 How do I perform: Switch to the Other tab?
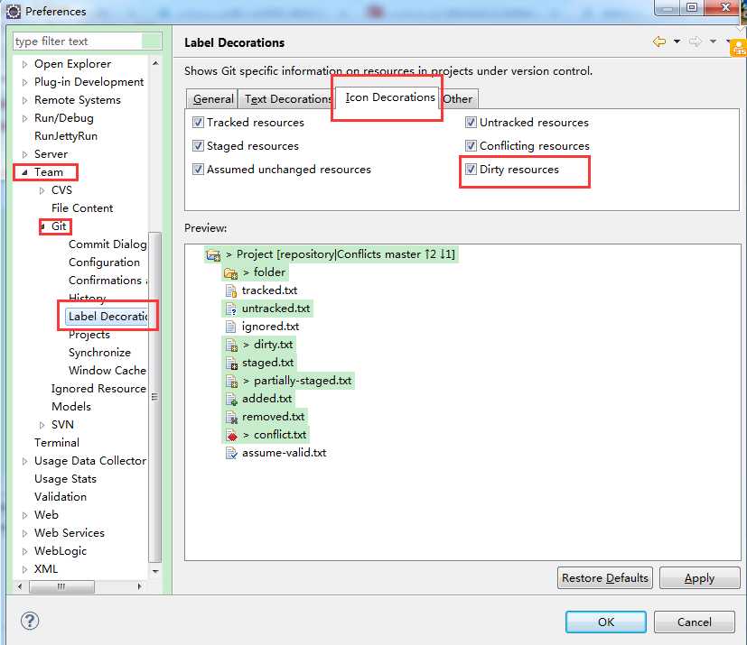458,99
